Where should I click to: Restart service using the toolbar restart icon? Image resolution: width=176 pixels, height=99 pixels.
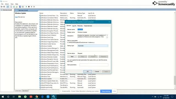click(34, 7)
